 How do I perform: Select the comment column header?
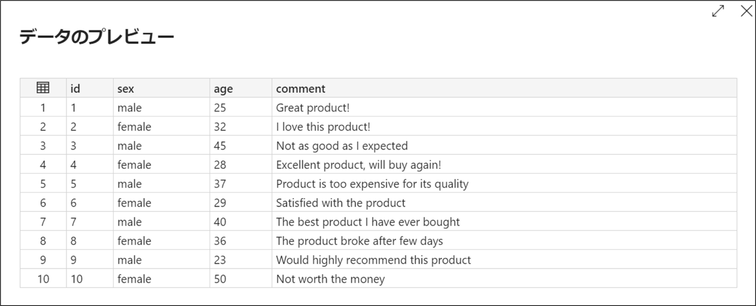click(x=504, y=88)
